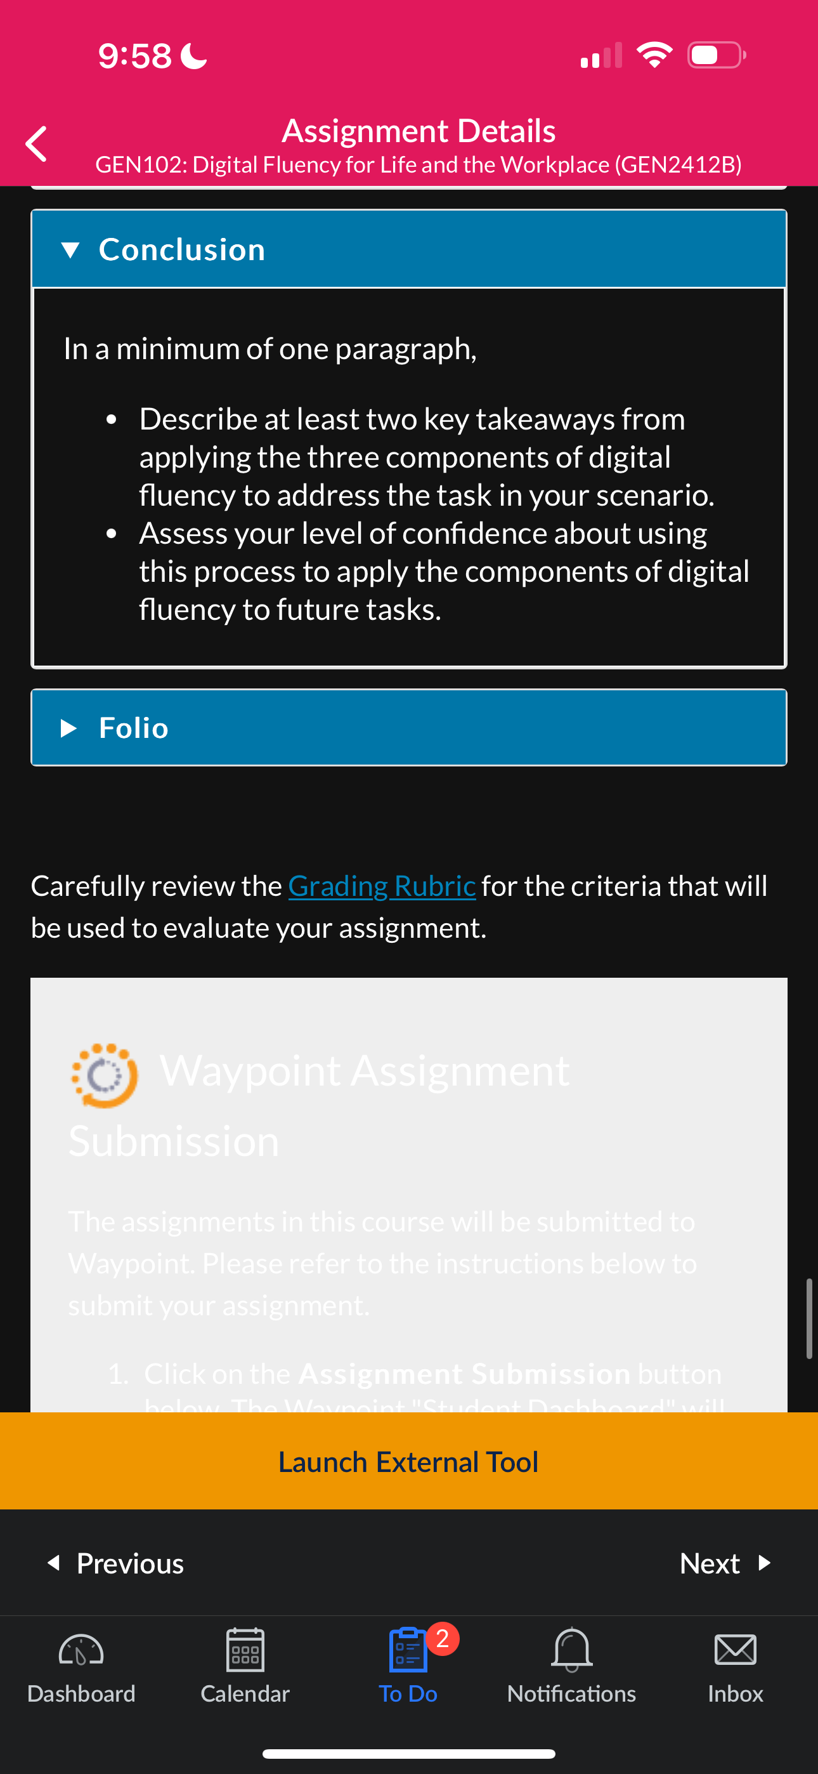Tap the red To Do badge
818x1774 pixels.
[443, 1638]
